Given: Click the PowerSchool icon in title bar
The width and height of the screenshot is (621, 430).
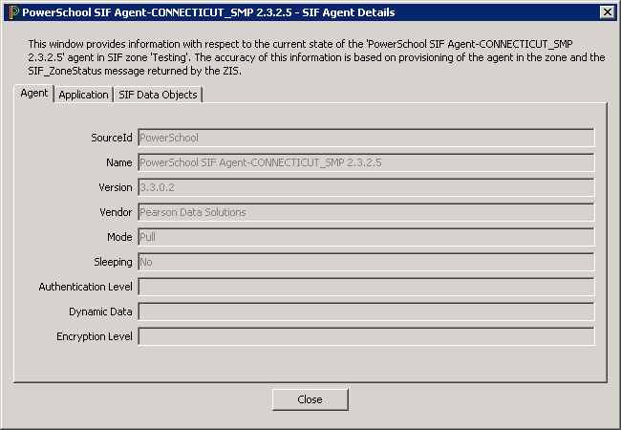Looking at the screenshot, I should point(12,12).
